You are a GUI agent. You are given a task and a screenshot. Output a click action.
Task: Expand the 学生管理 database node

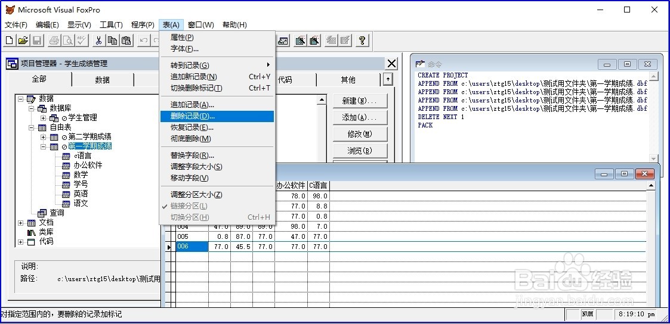click(43, 118)
